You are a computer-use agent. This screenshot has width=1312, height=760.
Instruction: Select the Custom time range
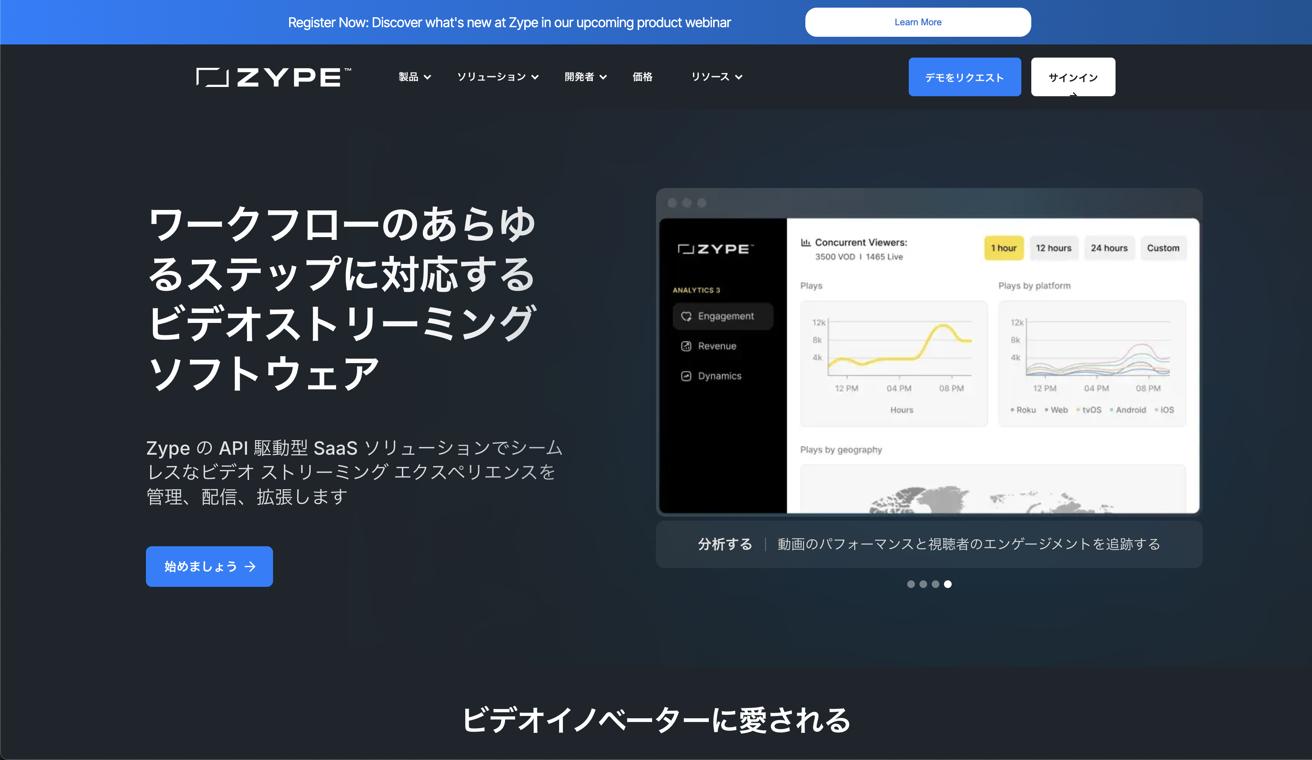click(x=1163, y=248)
